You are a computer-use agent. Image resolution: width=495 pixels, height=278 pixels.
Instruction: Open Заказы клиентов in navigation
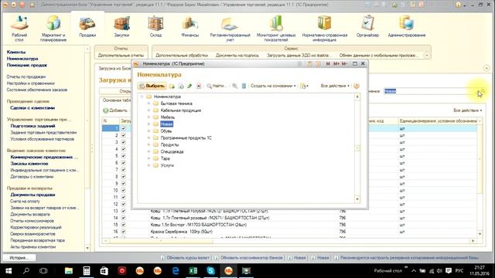[x=29, y=164]
